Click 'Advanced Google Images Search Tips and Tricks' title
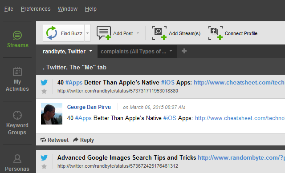This screenshot has height=173, width=285. coord(126,158)
